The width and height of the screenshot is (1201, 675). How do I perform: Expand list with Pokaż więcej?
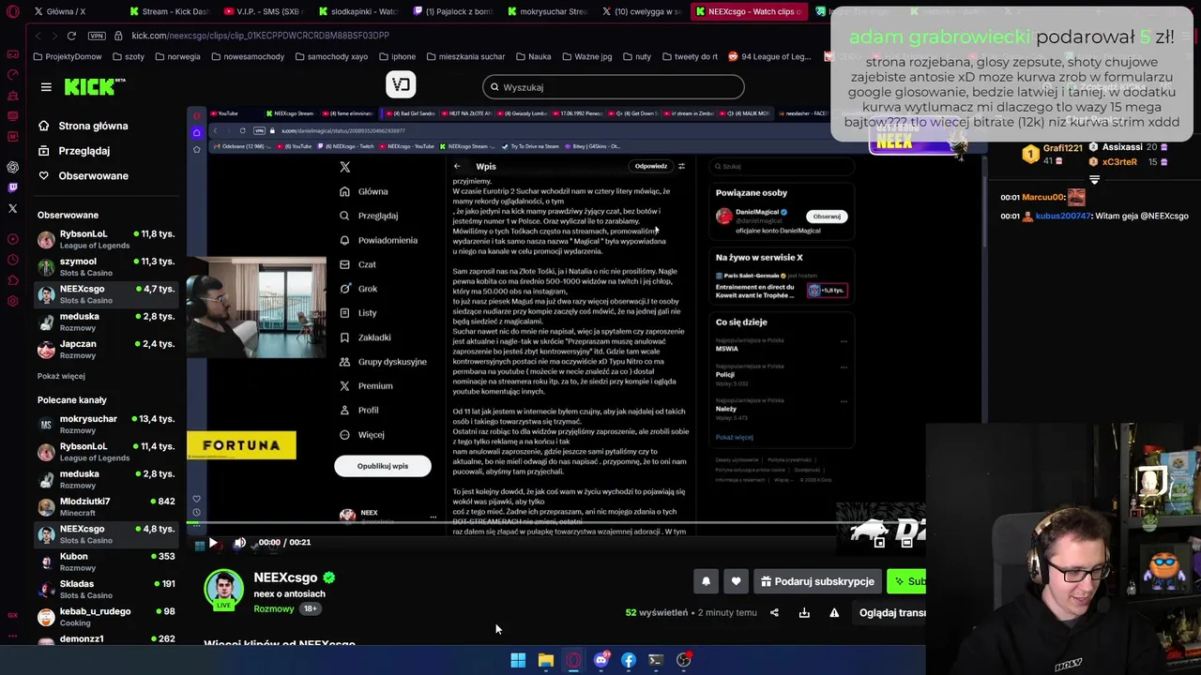click(61, 376)
